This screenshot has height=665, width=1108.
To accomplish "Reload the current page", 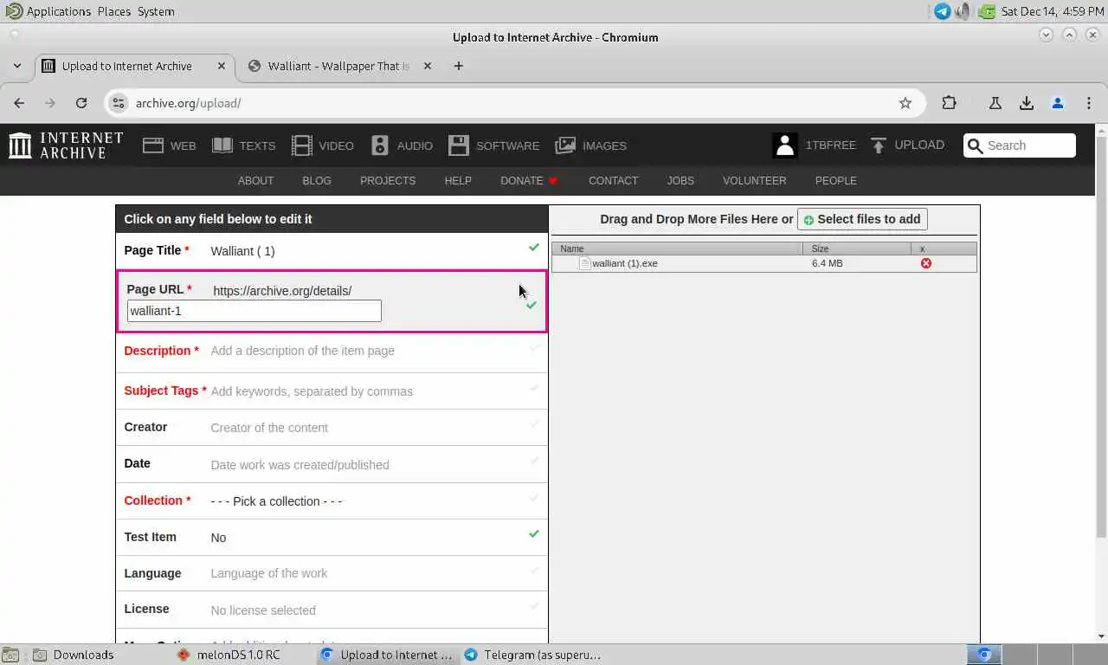I will pyautogui.click(x=81, y=103).
